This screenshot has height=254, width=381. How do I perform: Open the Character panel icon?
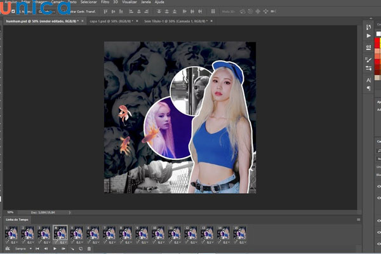368,80
